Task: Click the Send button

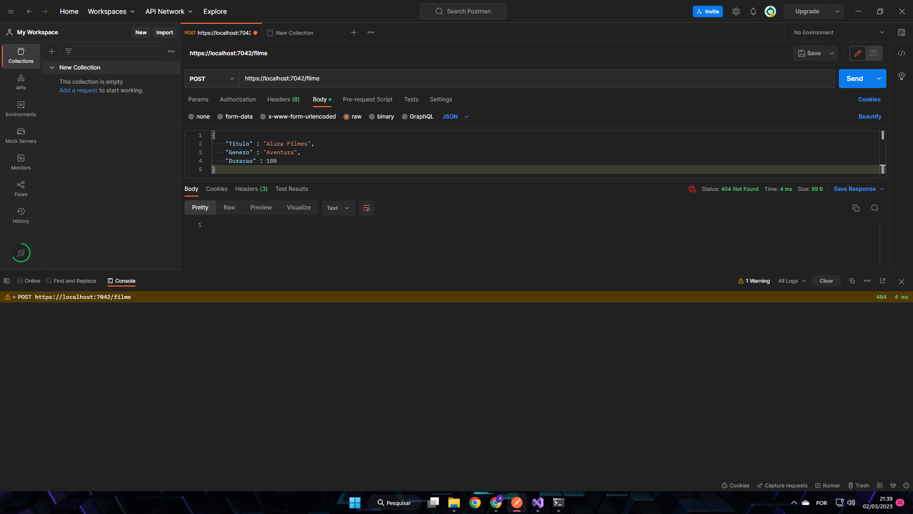Action: click(x=854, y=78)
